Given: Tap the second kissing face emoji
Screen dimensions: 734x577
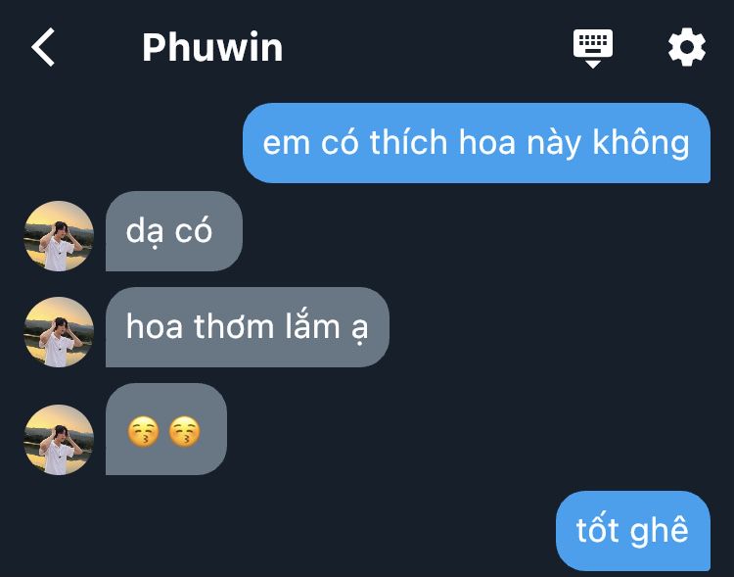Looking at the screenshot, I should point(184,431).
